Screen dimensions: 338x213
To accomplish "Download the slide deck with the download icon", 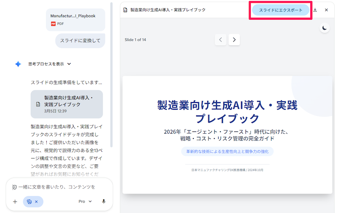I will pos(315,10).
